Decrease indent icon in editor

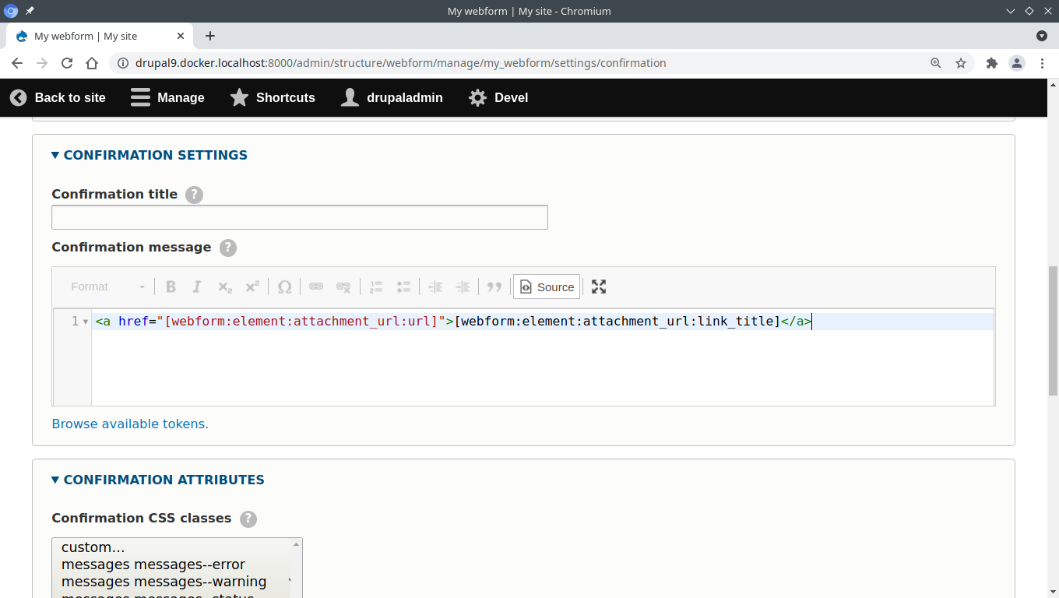click(x=435, y=287)
